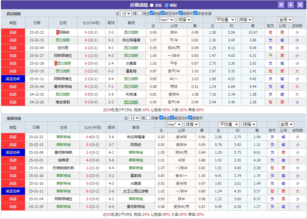
Task: Click the 莱斯特城 team name link
Action: point(63,137)
